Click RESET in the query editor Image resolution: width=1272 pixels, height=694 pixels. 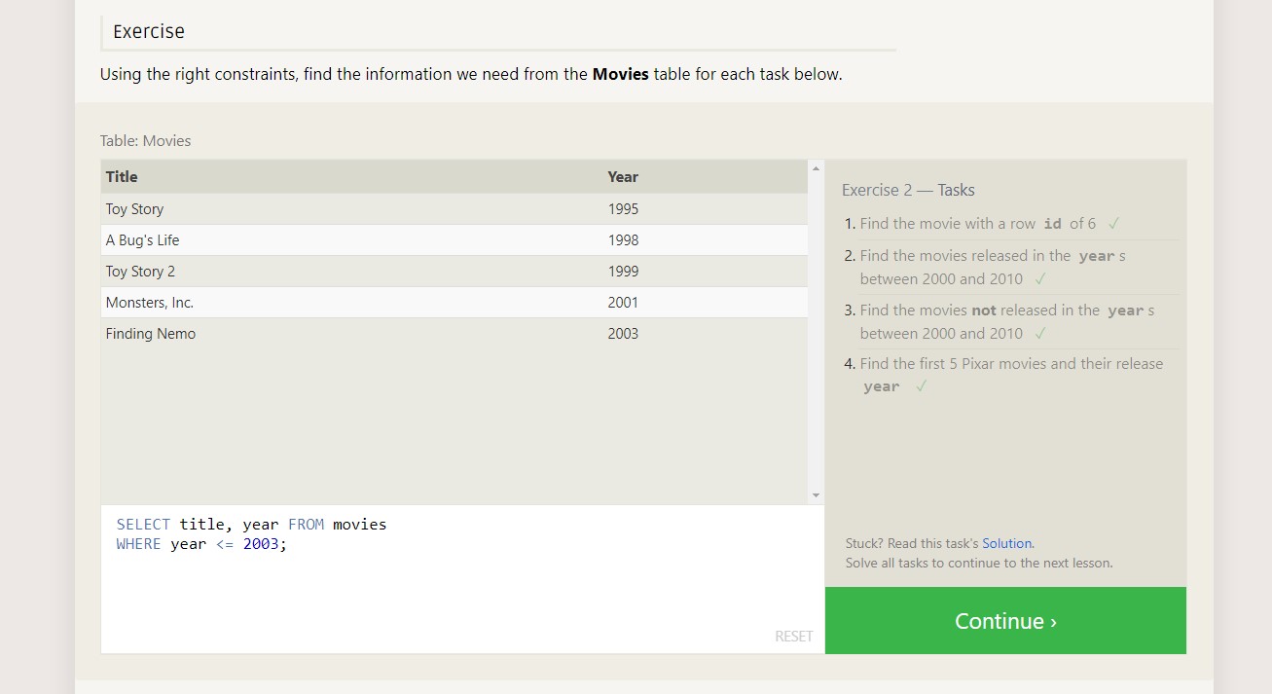tap(793, 636)
